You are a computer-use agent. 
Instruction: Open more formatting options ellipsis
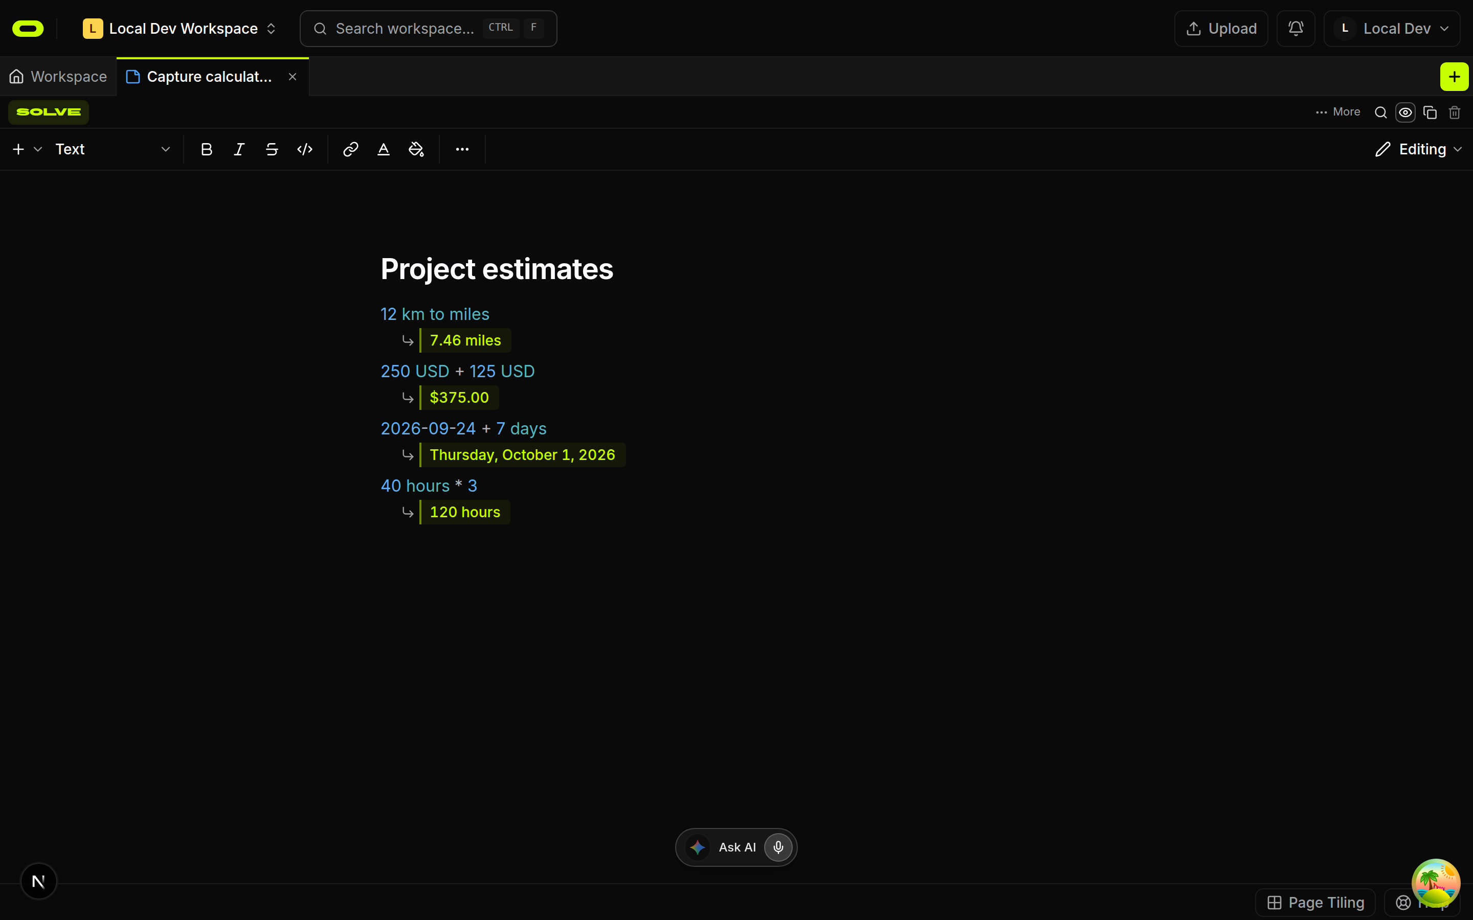coord(462,149)
